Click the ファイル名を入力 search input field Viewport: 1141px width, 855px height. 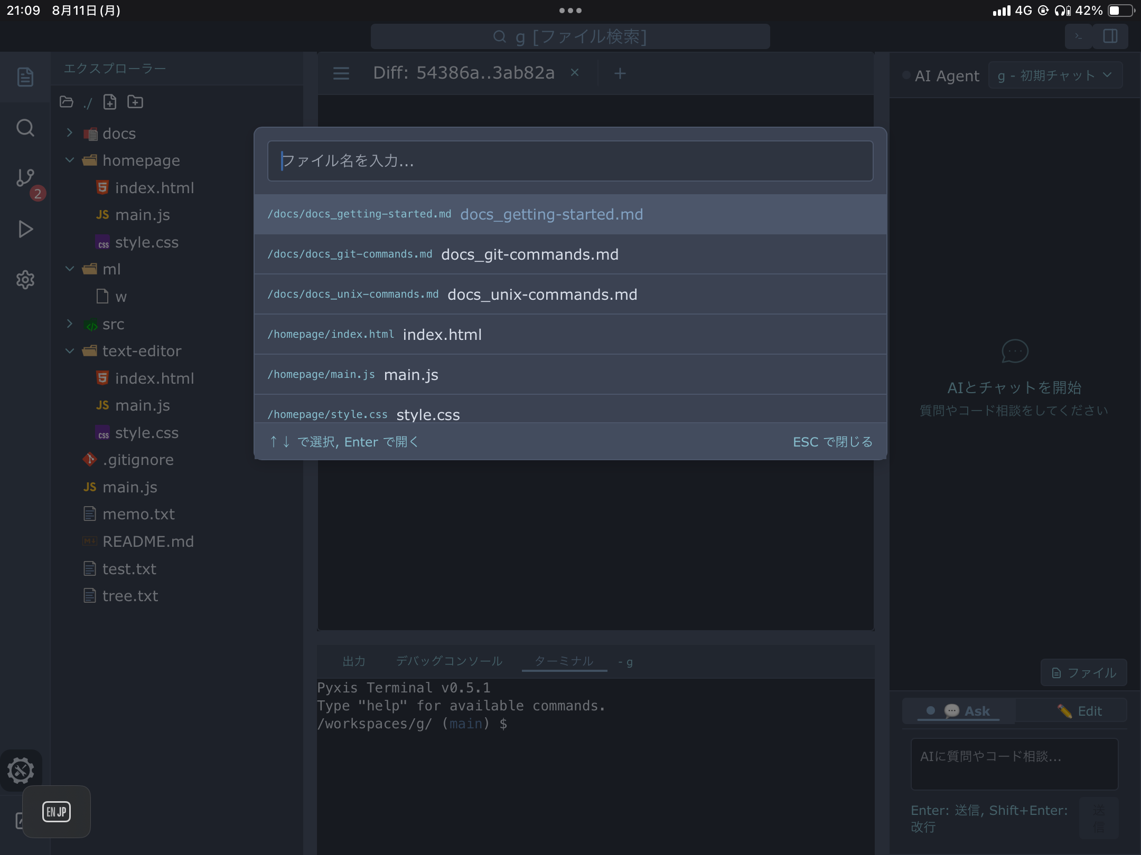point(569,161)
